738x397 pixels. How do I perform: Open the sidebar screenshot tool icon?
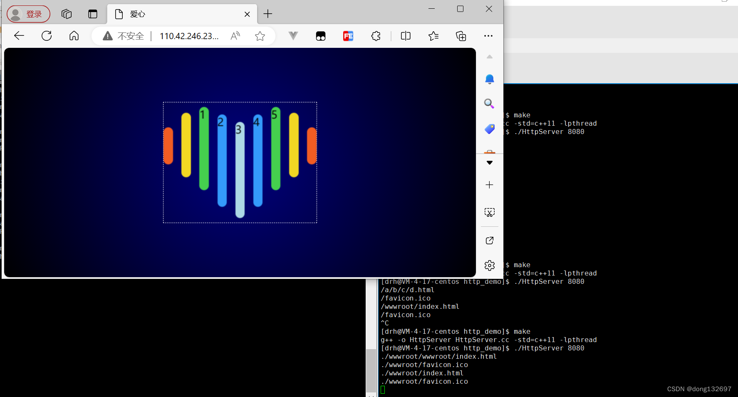pos(490,213)
